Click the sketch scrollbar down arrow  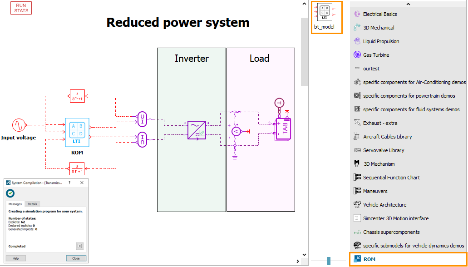click(303, 254)
